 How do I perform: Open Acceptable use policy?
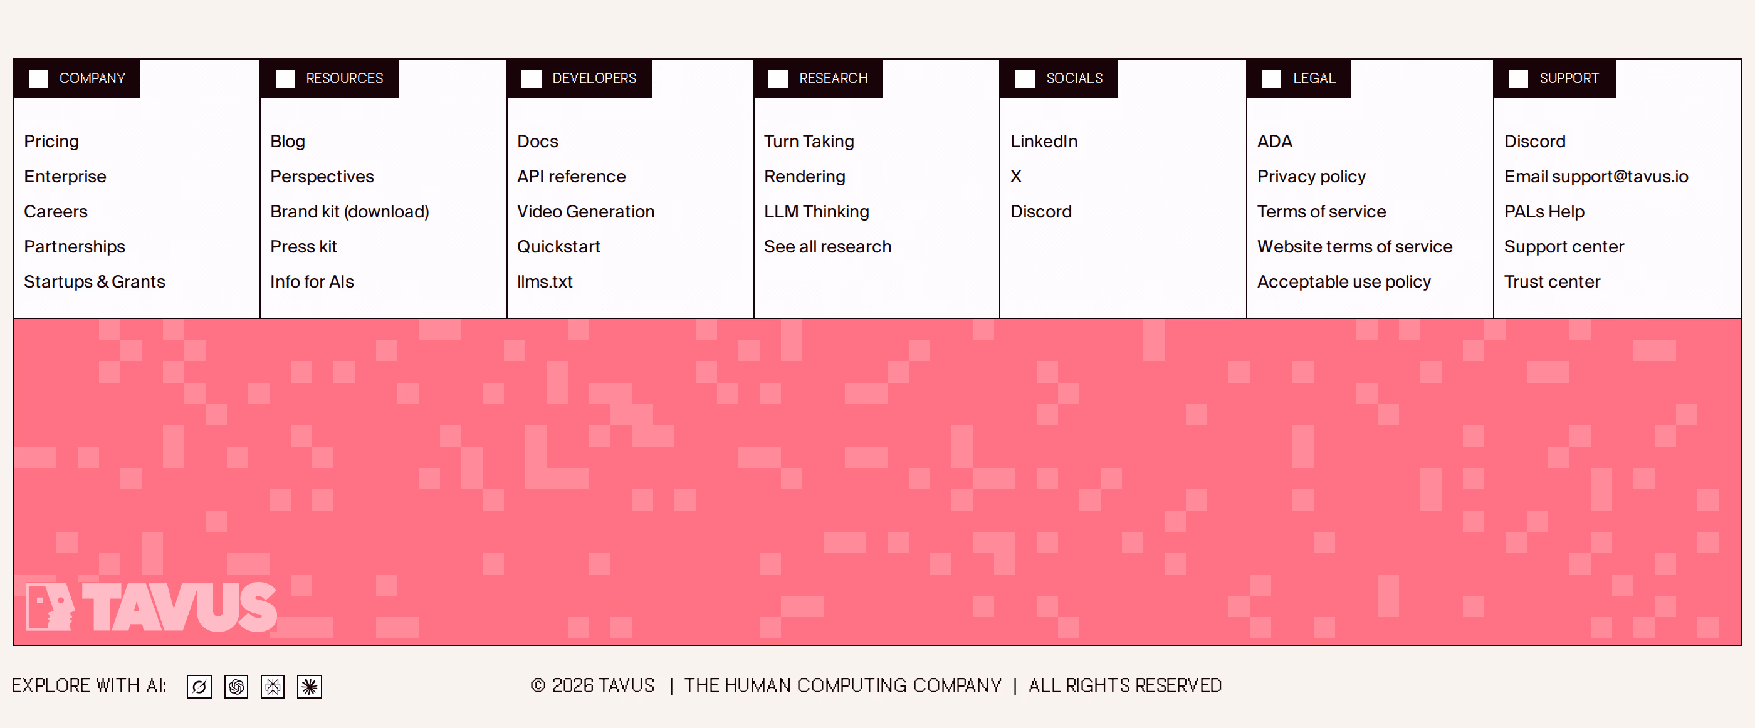click(1343, 281)
